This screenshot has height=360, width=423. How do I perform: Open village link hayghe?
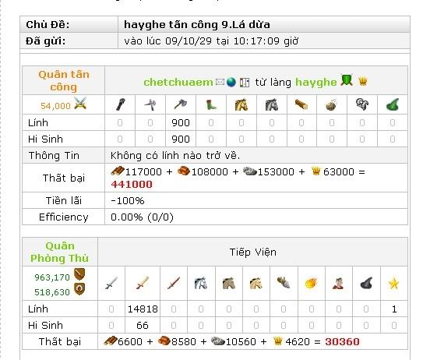pyautogui.click(x=316, y=83)
